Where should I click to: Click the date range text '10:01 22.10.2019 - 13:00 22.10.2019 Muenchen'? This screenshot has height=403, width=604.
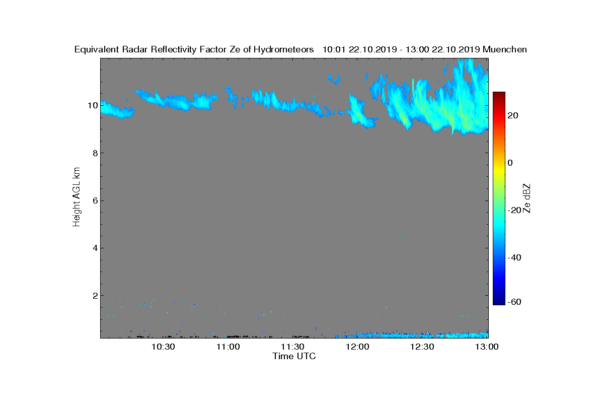(424, 49)
